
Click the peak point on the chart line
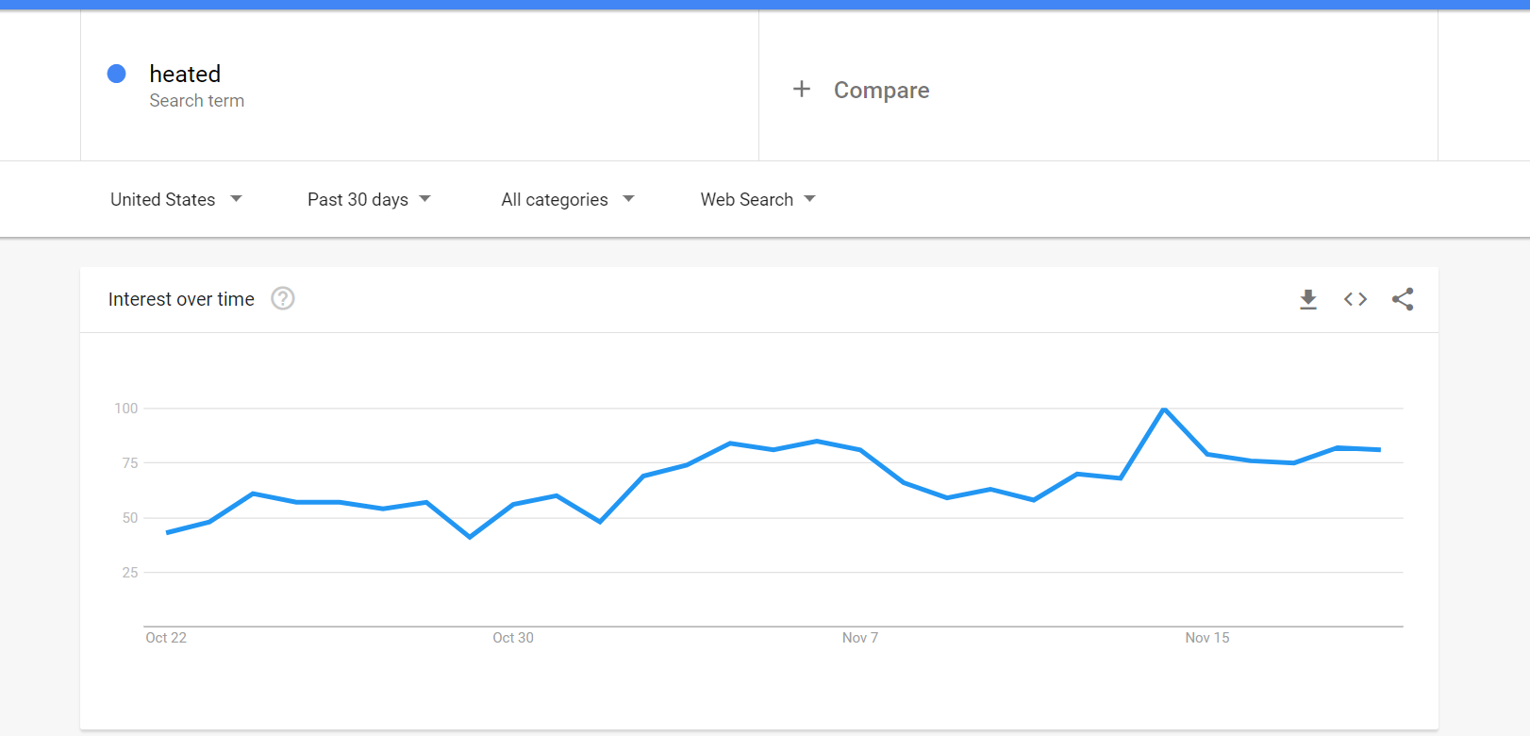tap(1165, 410)
